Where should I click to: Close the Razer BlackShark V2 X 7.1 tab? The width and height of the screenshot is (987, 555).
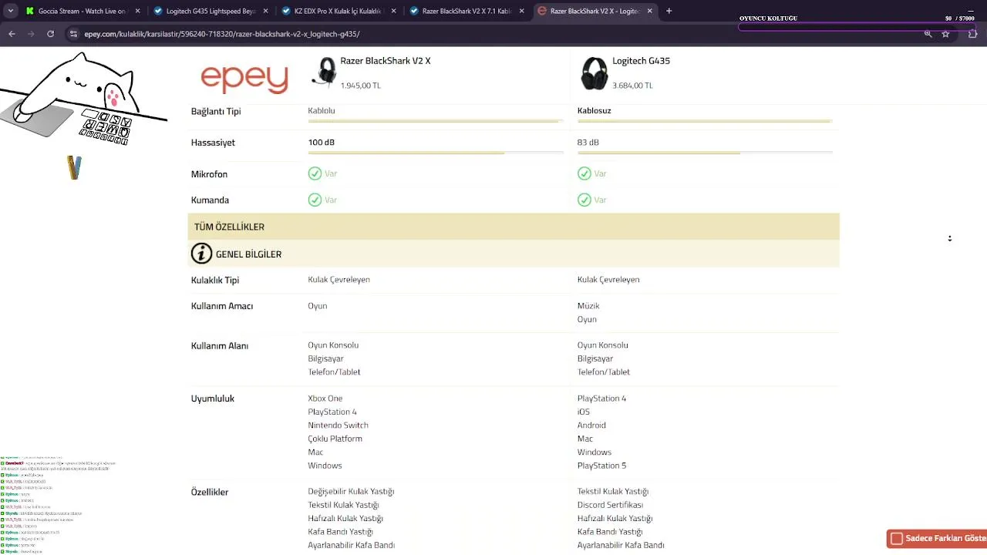[521, 11]
